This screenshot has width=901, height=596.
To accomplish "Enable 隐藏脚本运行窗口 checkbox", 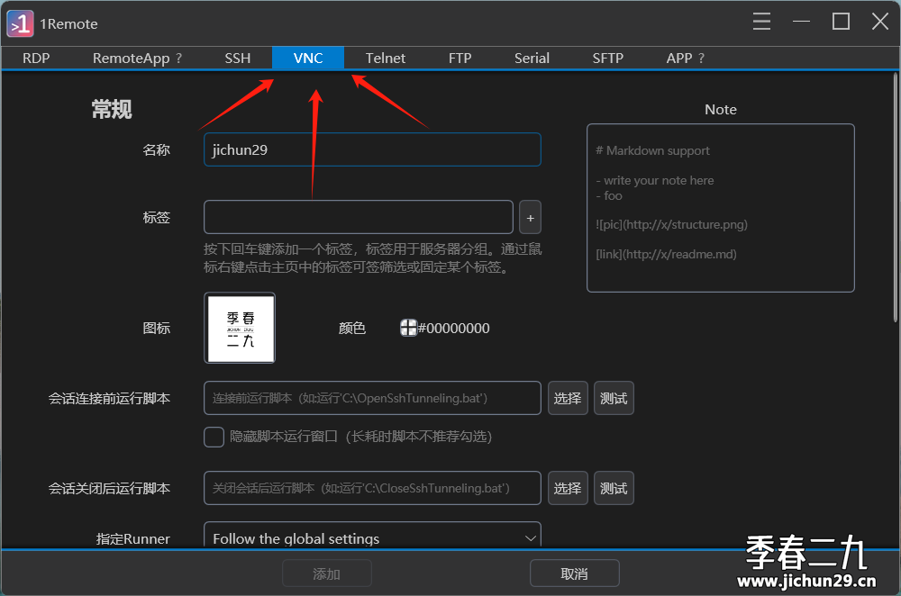I will 214,437.
